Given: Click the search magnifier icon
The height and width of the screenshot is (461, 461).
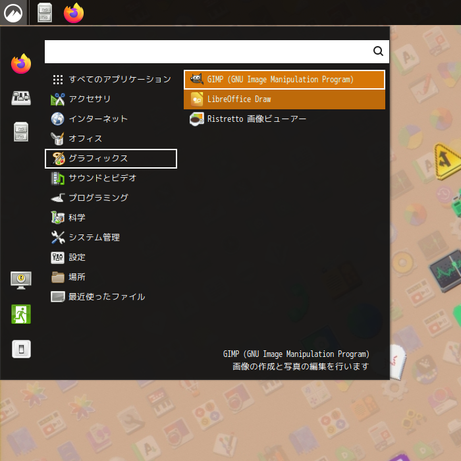Looking at the screenshot, I should (378, 51).
